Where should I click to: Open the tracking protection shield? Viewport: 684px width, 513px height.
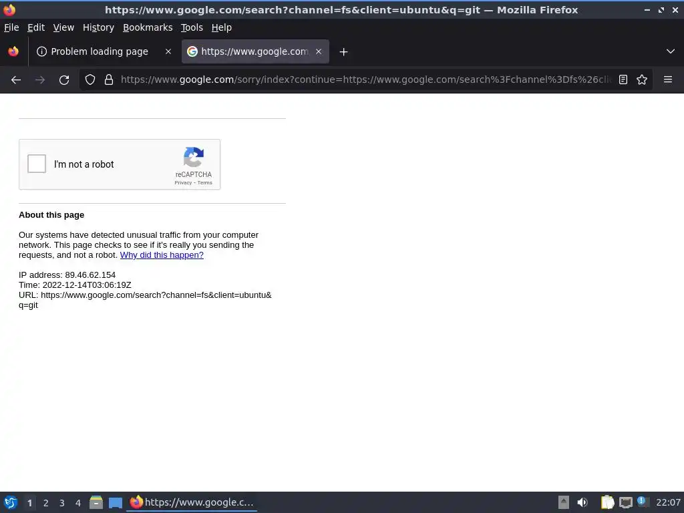click(x=90, y=80)
